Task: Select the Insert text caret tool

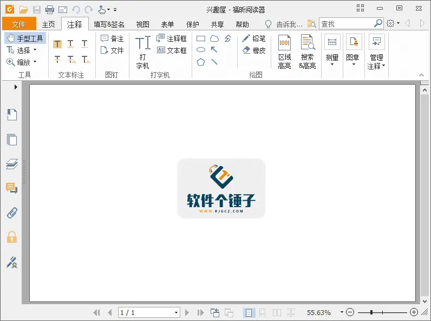Action: [x=86, y=60]
